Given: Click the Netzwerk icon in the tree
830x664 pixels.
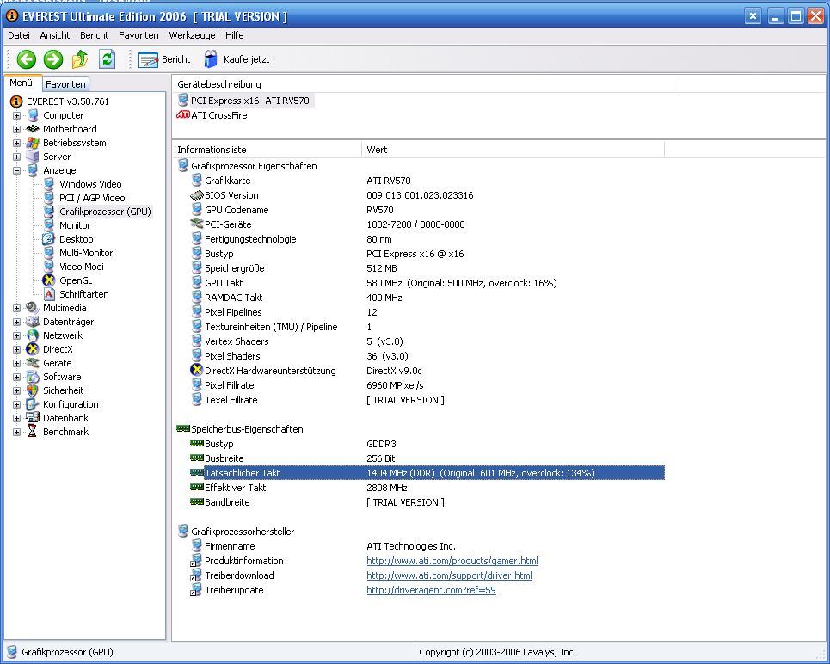Looking at the screenshot, I should point(33,335).
